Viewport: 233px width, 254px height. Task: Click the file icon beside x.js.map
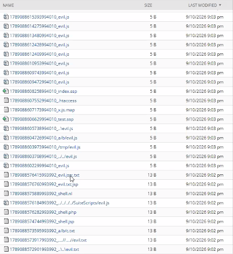pos(6,110)
